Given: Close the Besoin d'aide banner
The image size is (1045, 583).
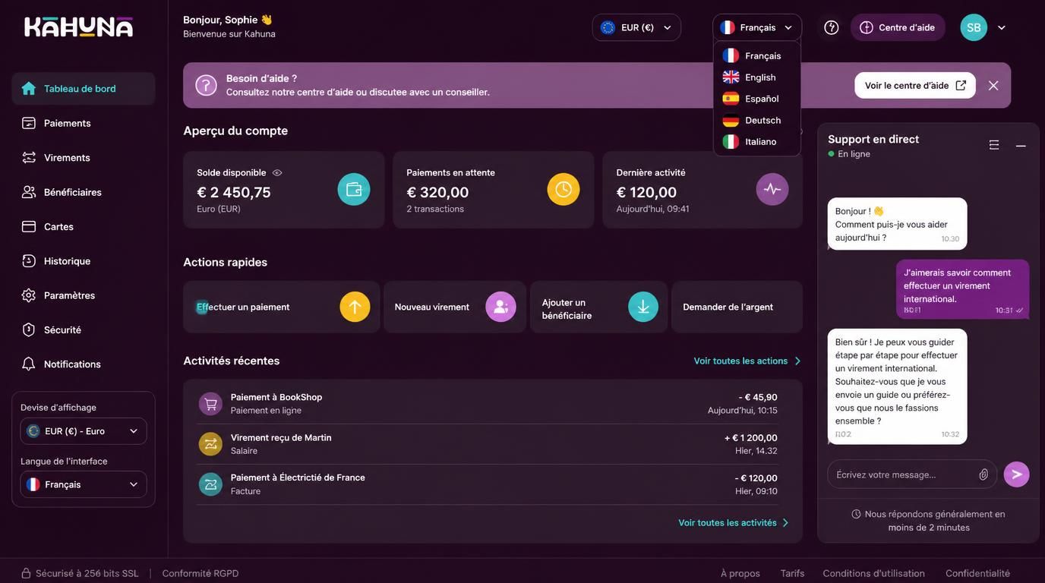Looking at the screenshot, I should [x=993, y=86].
